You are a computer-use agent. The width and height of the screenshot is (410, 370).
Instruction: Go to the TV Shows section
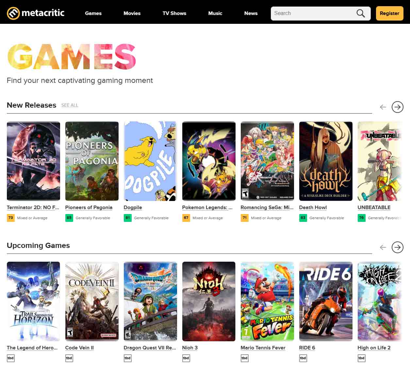[x=174, y=13]
